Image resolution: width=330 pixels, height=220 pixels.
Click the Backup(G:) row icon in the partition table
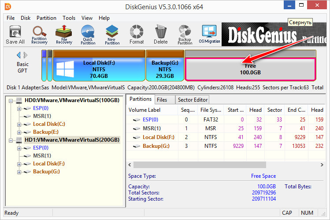click(x=137, y=146)
